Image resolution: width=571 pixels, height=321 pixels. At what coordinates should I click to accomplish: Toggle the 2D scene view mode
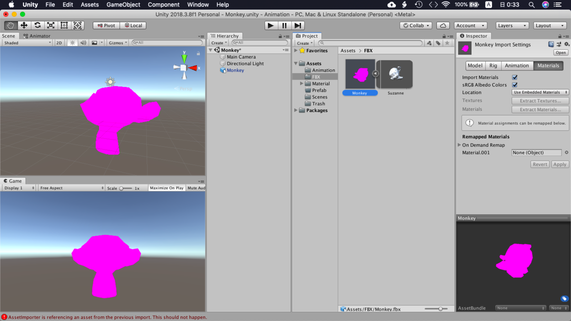(59, 43)
